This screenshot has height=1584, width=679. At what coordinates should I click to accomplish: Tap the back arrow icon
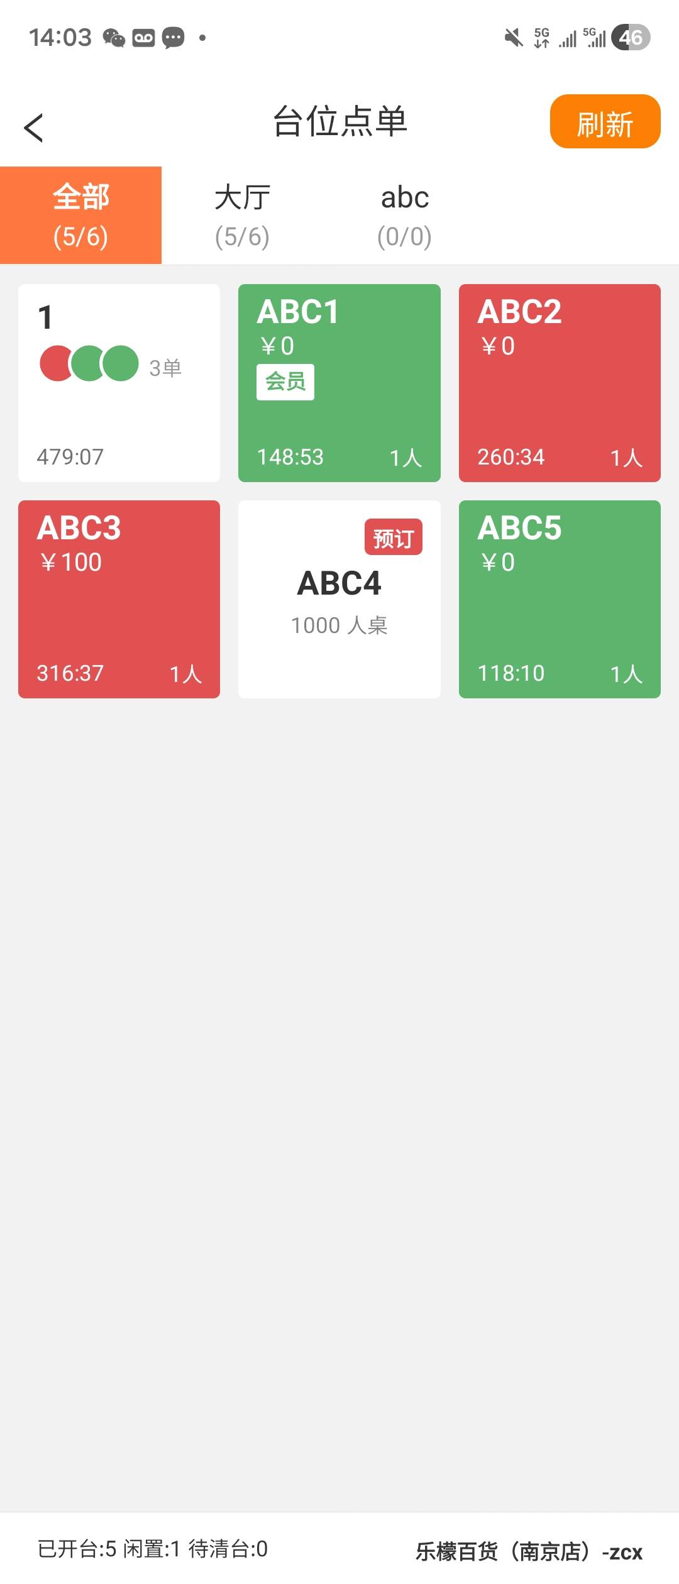tap(34, 128)
